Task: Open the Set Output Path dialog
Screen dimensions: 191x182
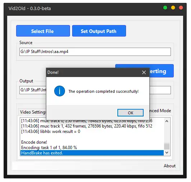Action: point(99,31)
